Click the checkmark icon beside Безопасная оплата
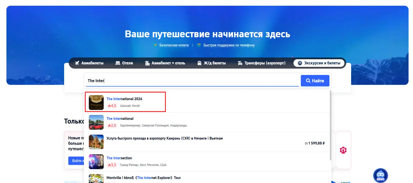Image resolution: width=413 pixels, height=183 pixels. (155, 45)
